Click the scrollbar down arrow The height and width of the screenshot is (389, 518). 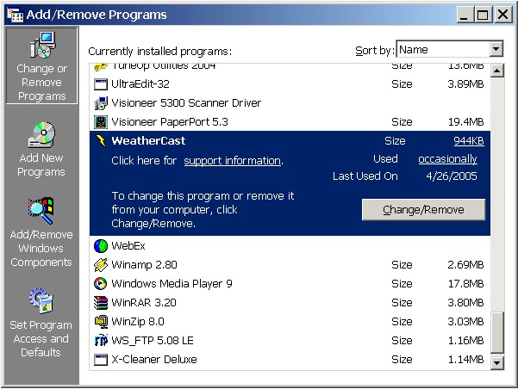[497, 363]
